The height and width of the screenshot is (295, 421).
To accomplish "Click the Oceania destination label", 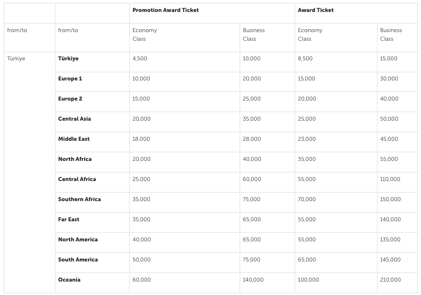I will [69, 280].
